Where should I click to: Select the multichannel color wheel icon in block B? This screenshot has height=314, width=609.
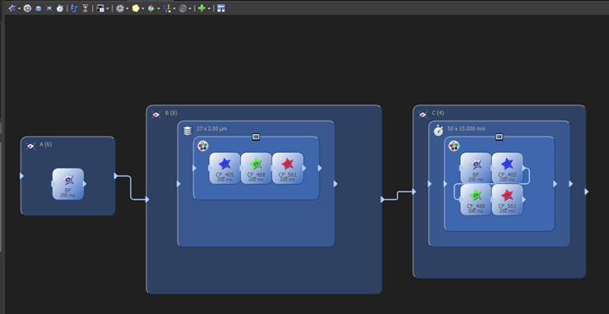point(203,146)
